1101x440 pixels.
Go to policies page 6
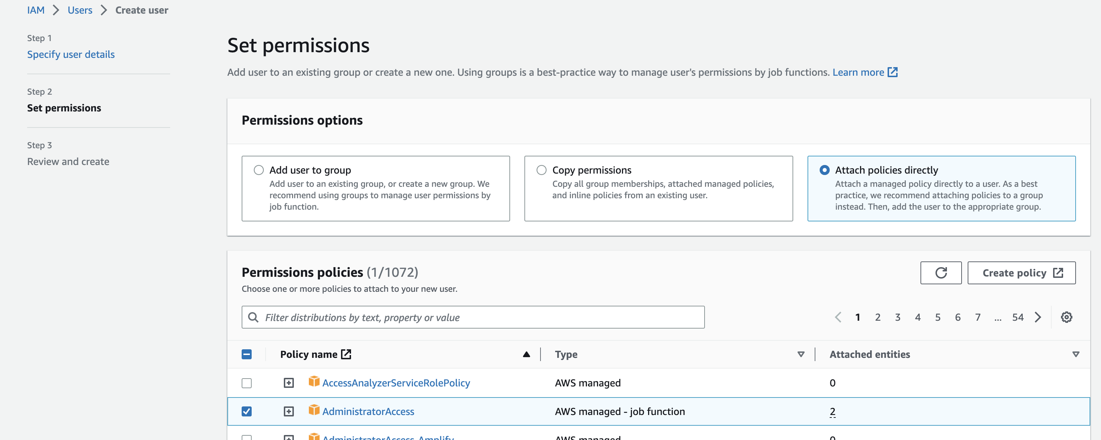958,317
